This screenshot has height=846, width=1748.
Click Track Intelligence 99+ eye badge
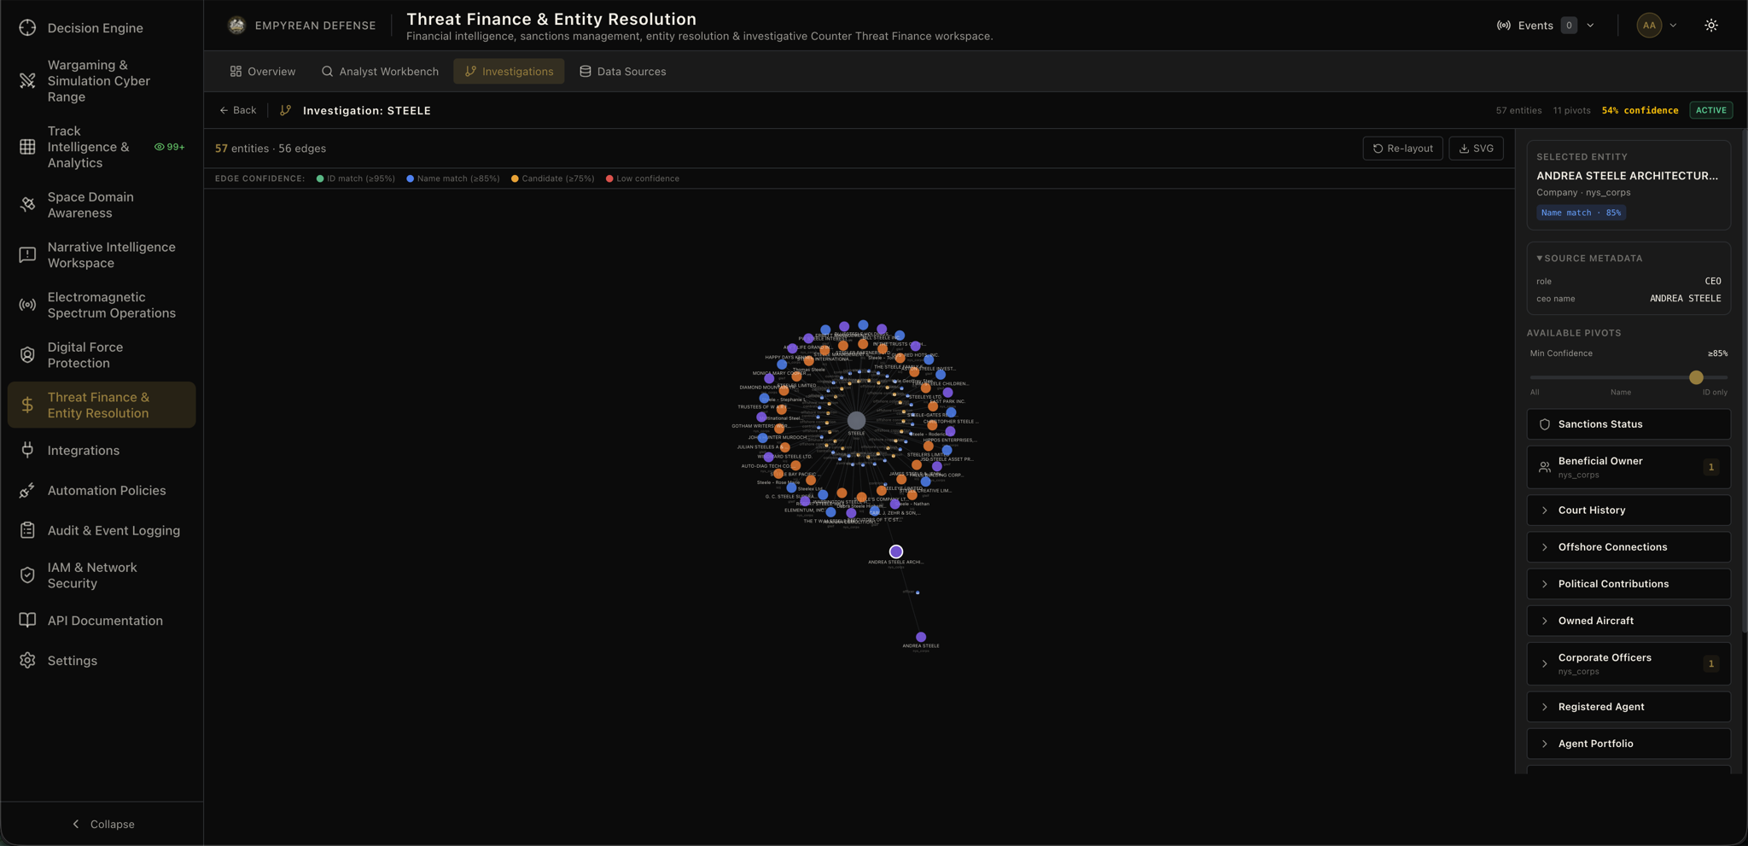[169, 147]
